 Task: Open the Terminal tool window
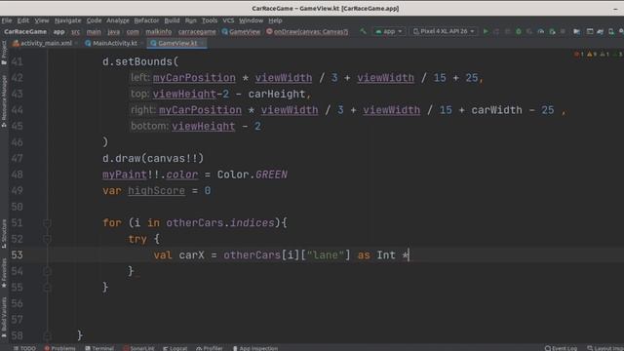pyautogui.click(x=99, y=348)
